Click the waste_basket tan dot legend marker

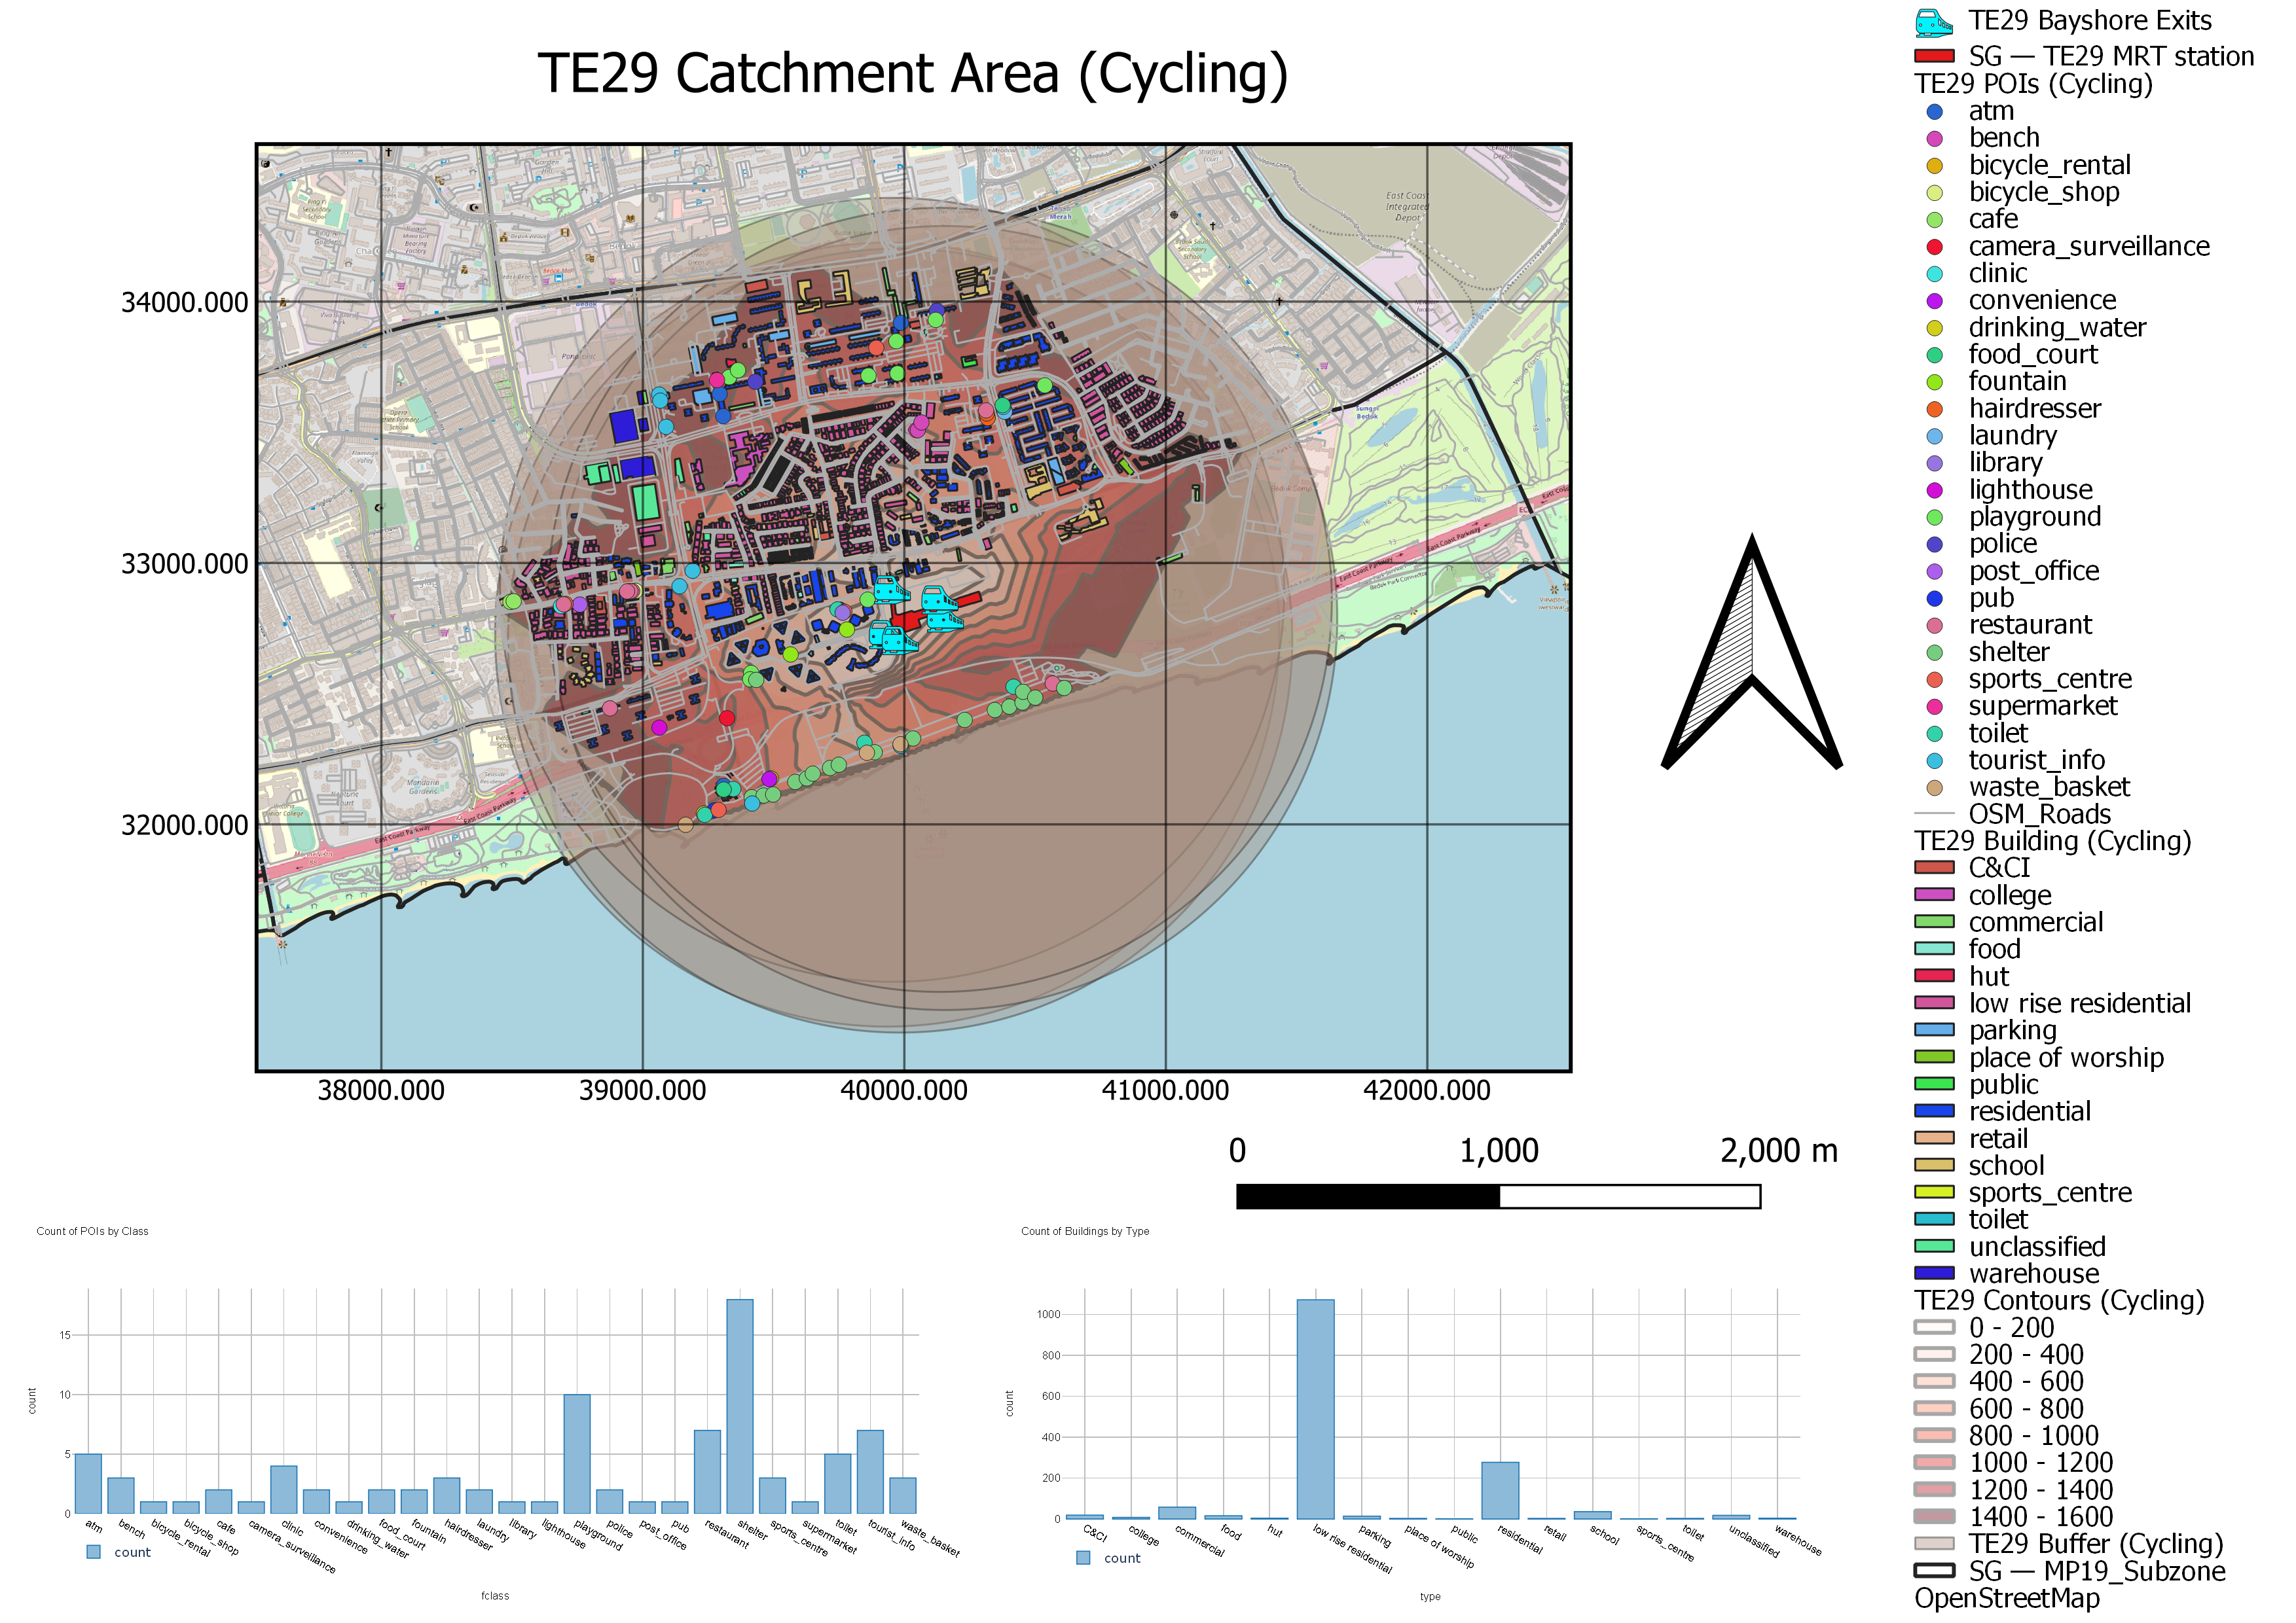(x=1934, y=787)
